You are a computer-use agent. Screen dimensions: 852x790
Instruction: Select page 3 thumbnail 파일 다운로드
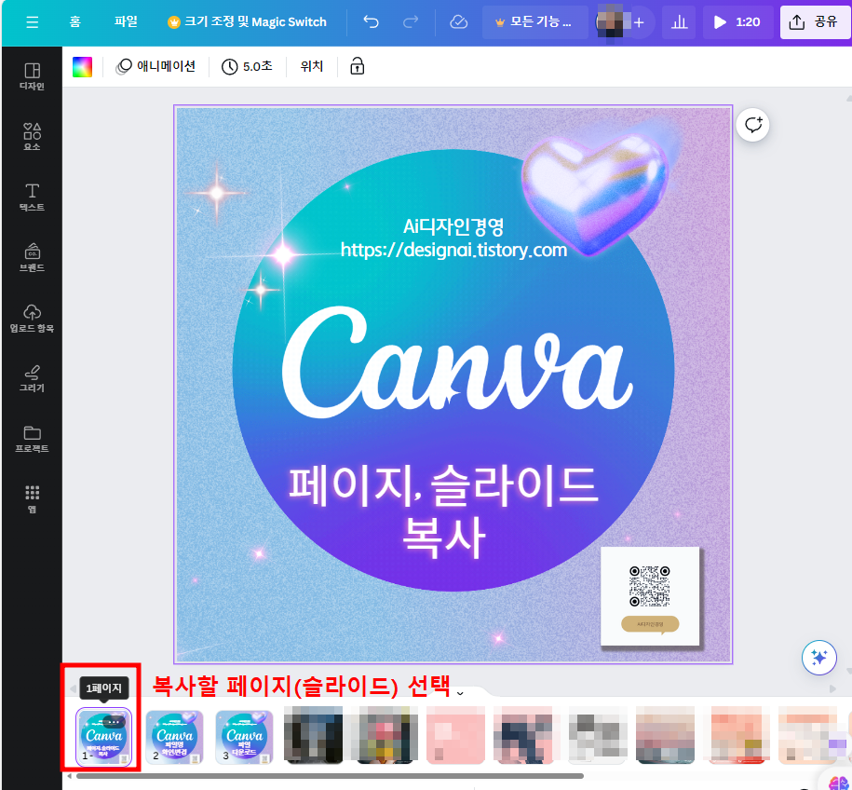(x=244, y=737)
